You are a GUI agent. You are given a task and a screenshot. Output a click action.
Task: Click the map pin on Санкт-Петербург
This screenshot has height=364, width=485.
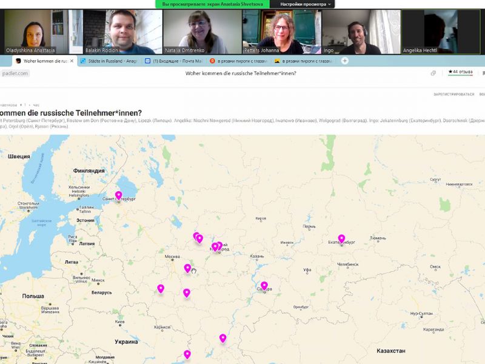(118, 195)
